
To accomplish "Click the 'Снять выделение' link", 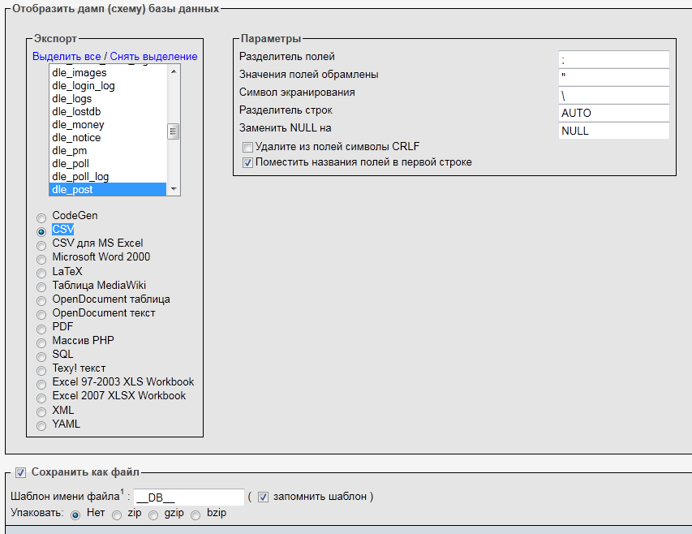I will click(x=153, y=56).
